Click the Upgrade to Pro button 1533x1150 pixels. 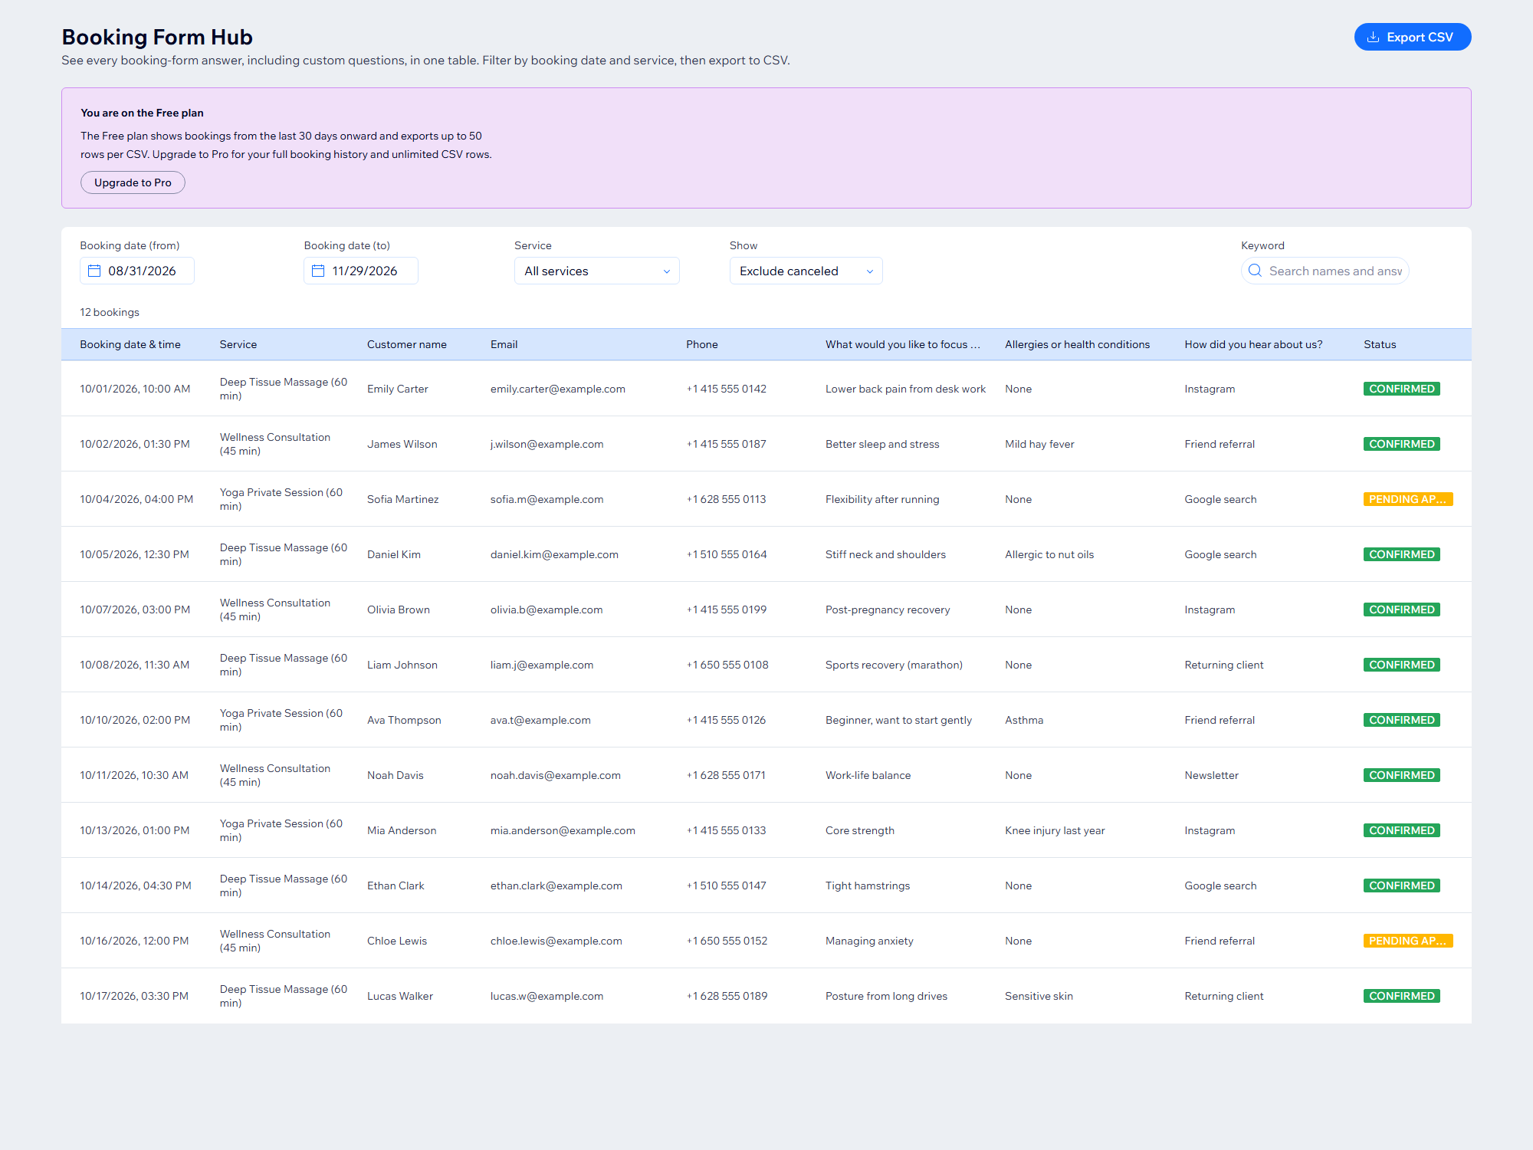click(133, 182)
